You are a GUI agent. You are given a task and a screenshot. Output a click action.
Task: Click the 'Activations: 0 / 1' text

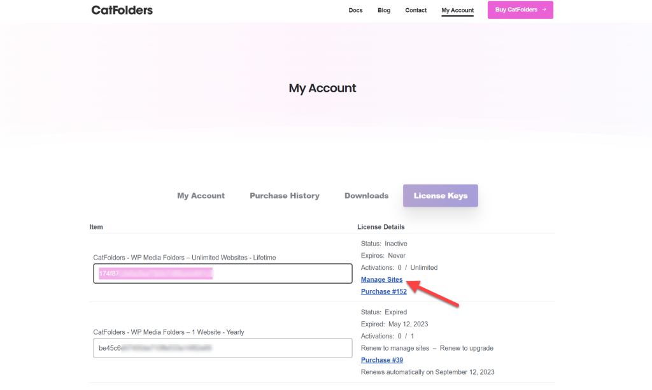387,336
